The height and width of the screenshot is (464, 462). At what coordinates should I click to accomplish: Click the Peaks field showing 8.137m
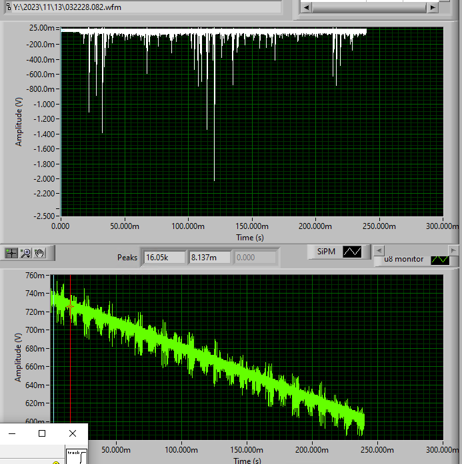click(209, 258)
